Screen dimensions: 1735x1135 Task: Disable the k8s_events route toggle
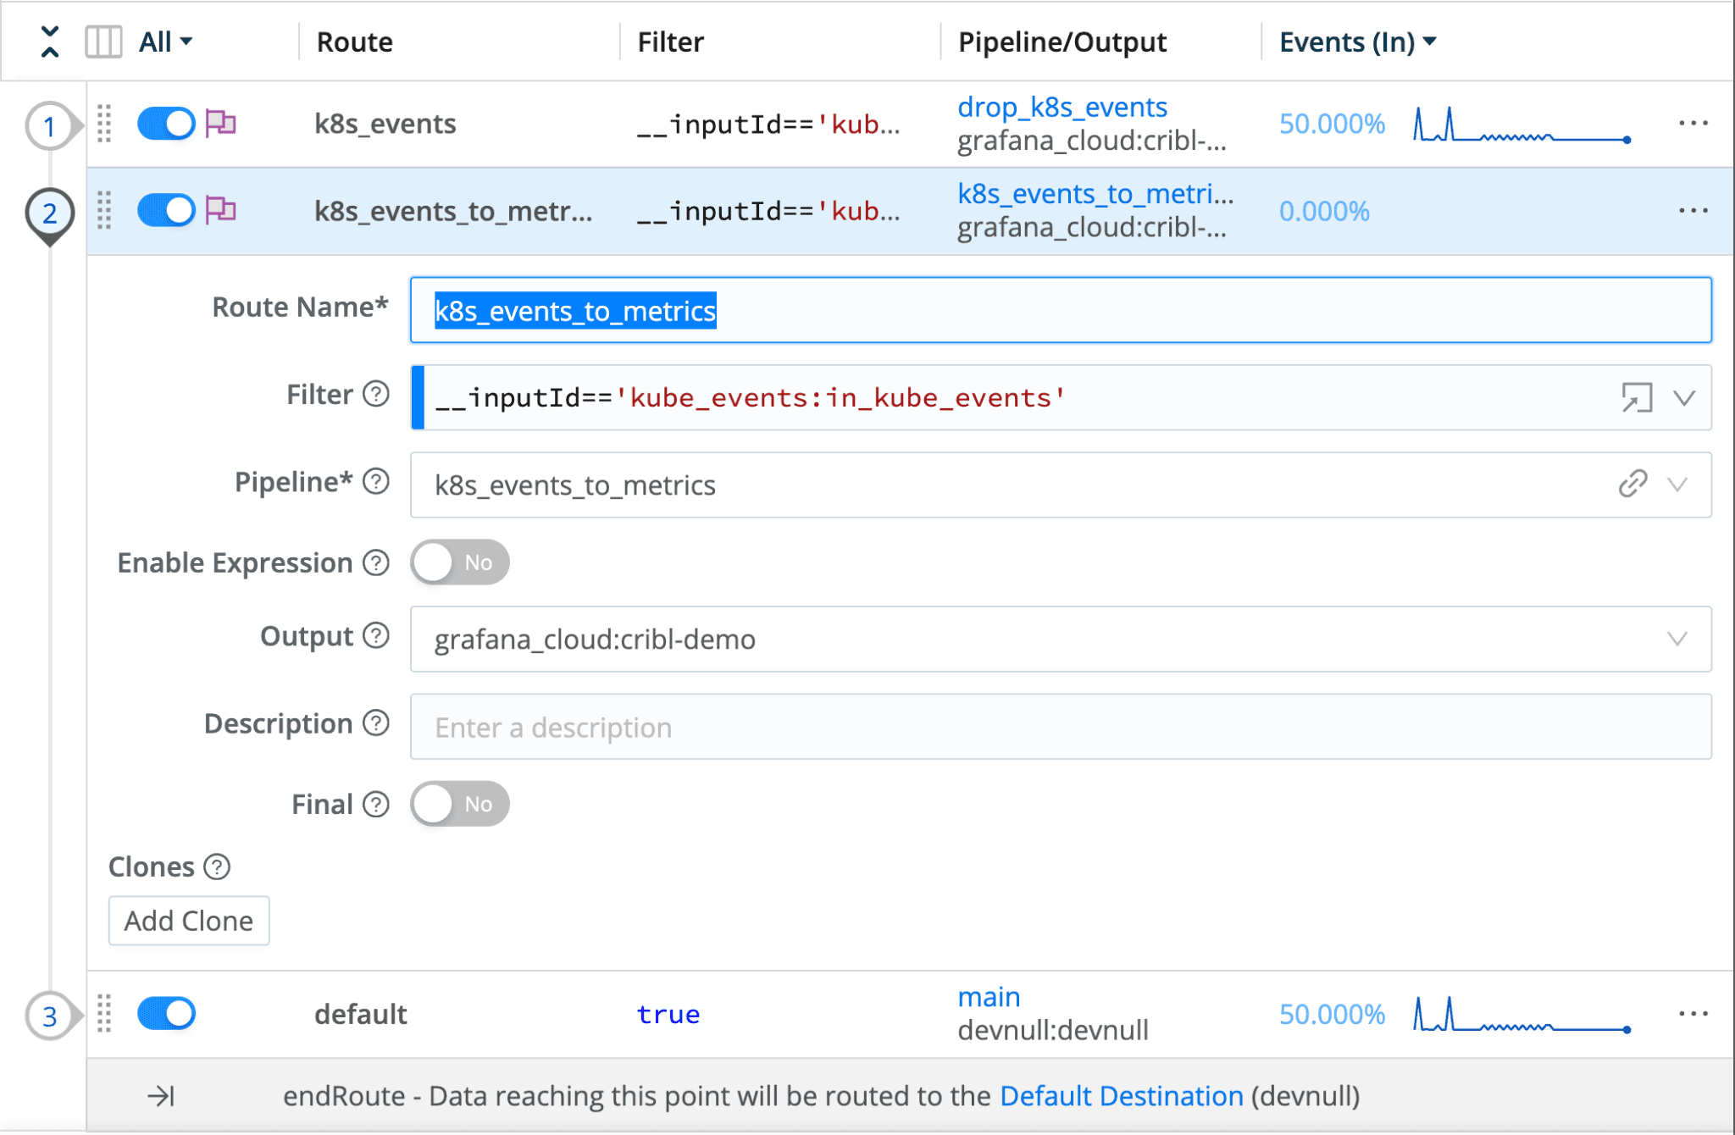pyautogui.click(x=166, y=124)
